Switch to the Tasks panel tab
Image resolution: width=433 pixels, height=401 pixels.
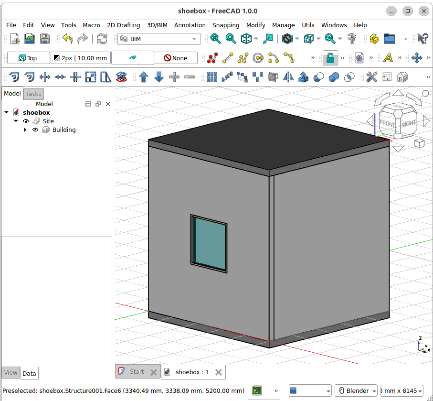(33, 94)
